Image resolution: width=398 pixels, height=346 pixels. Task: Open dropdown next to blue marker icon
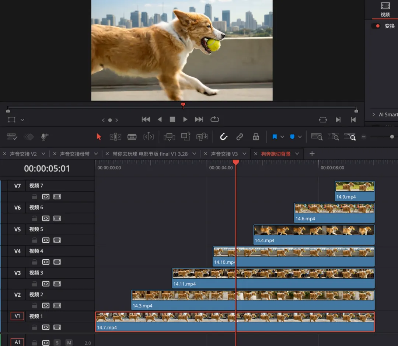[x=300, y=137]
